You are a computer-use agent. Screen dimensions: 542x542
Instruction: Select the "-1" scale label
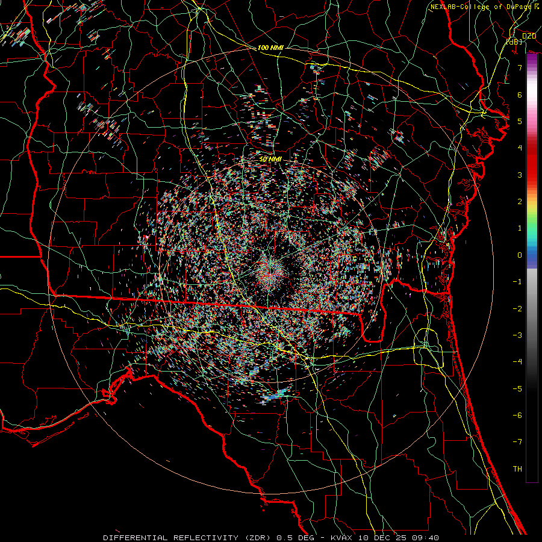tap(517, 282)
